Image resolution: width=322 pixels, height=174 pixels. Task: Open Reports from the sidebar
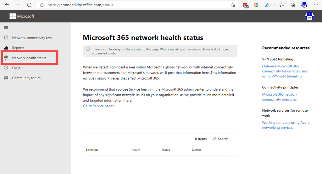(18, 48)
